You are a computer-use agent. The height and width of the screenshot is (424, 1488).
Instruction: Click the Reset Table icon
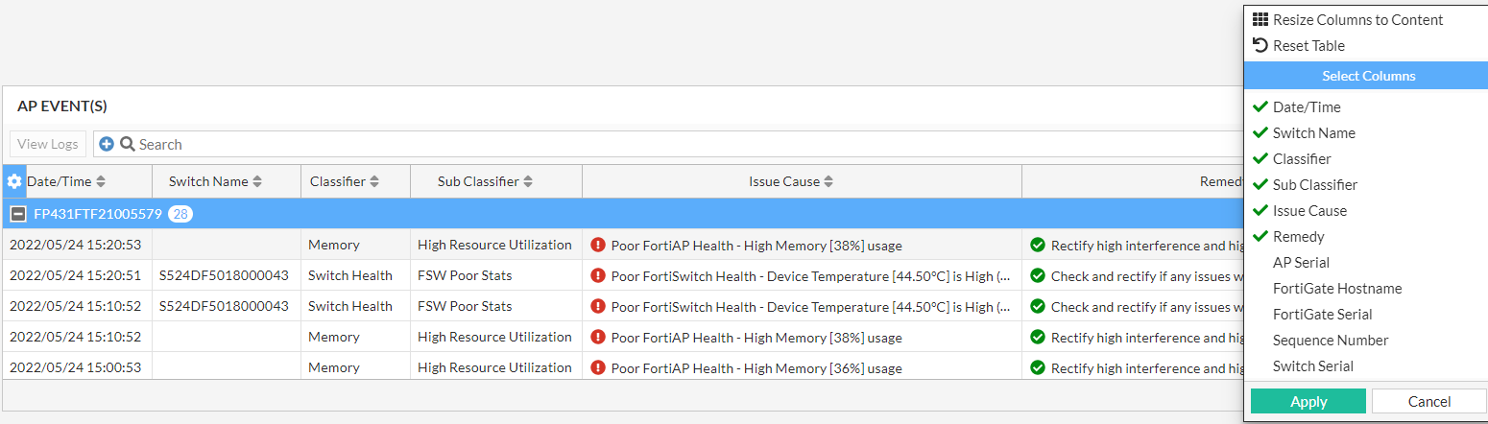(1260, 45)
